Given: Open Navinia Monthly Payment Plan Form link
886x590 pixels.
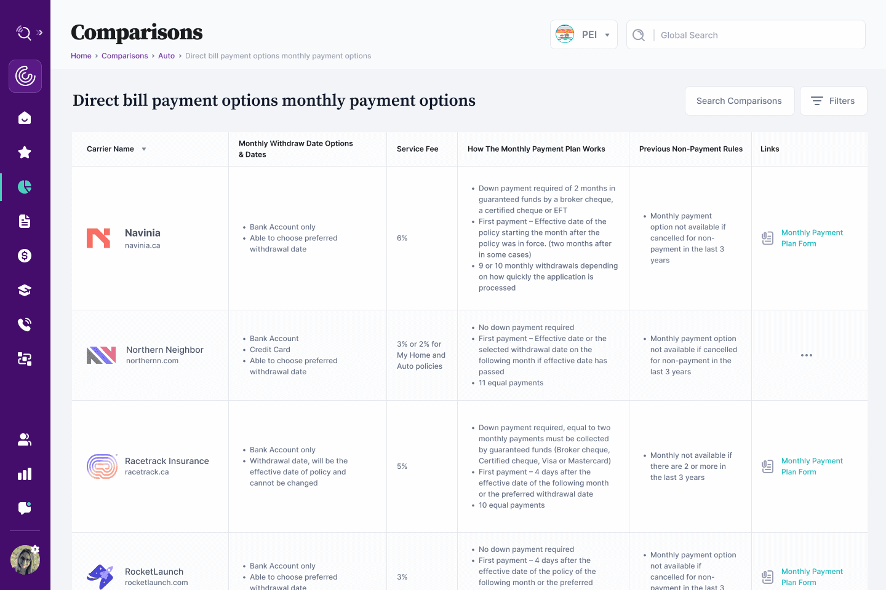Looking at the screenshot, I should click(812, 238).
